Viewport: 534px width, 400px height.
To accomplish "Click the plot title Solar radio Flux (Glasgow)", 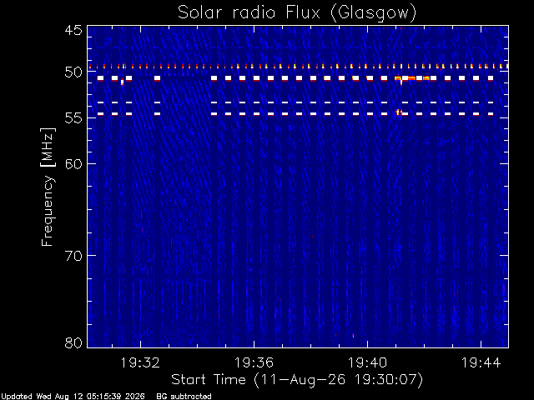I will coord(297,13).
